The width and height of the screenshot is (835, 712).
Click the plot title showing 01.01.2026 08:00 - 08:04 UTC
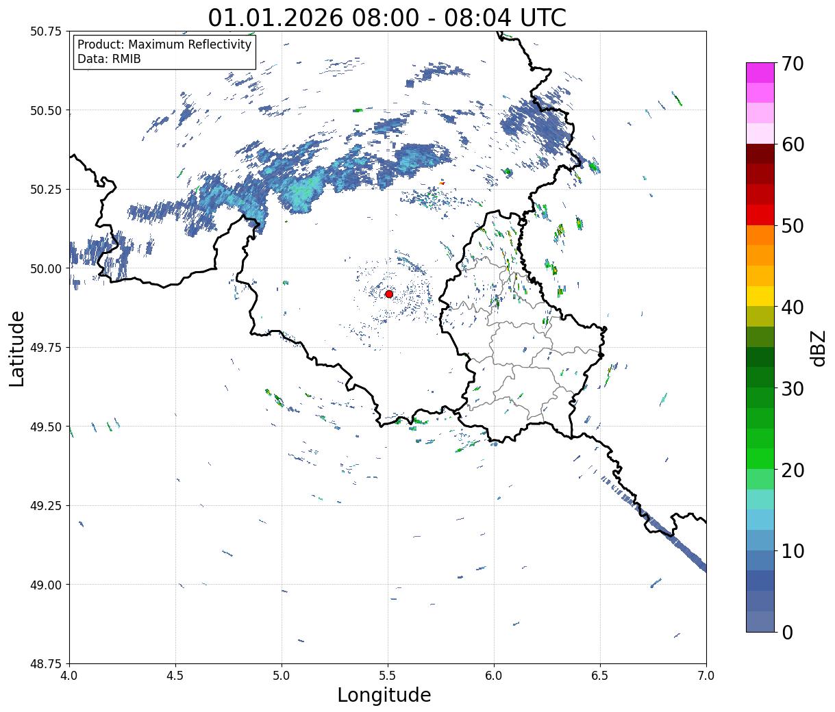387,17
